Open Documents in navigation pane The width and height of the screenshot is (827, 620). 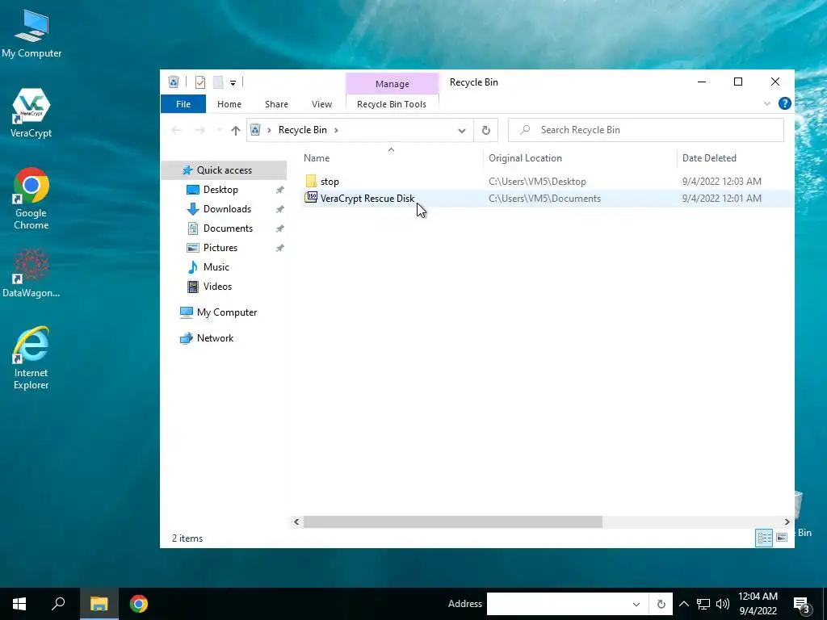click(x=228, y=228)
